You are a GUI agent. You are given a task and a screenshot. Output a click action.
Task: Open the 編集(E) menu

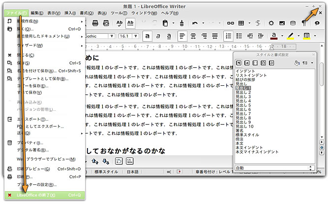[x=37, y=13]
